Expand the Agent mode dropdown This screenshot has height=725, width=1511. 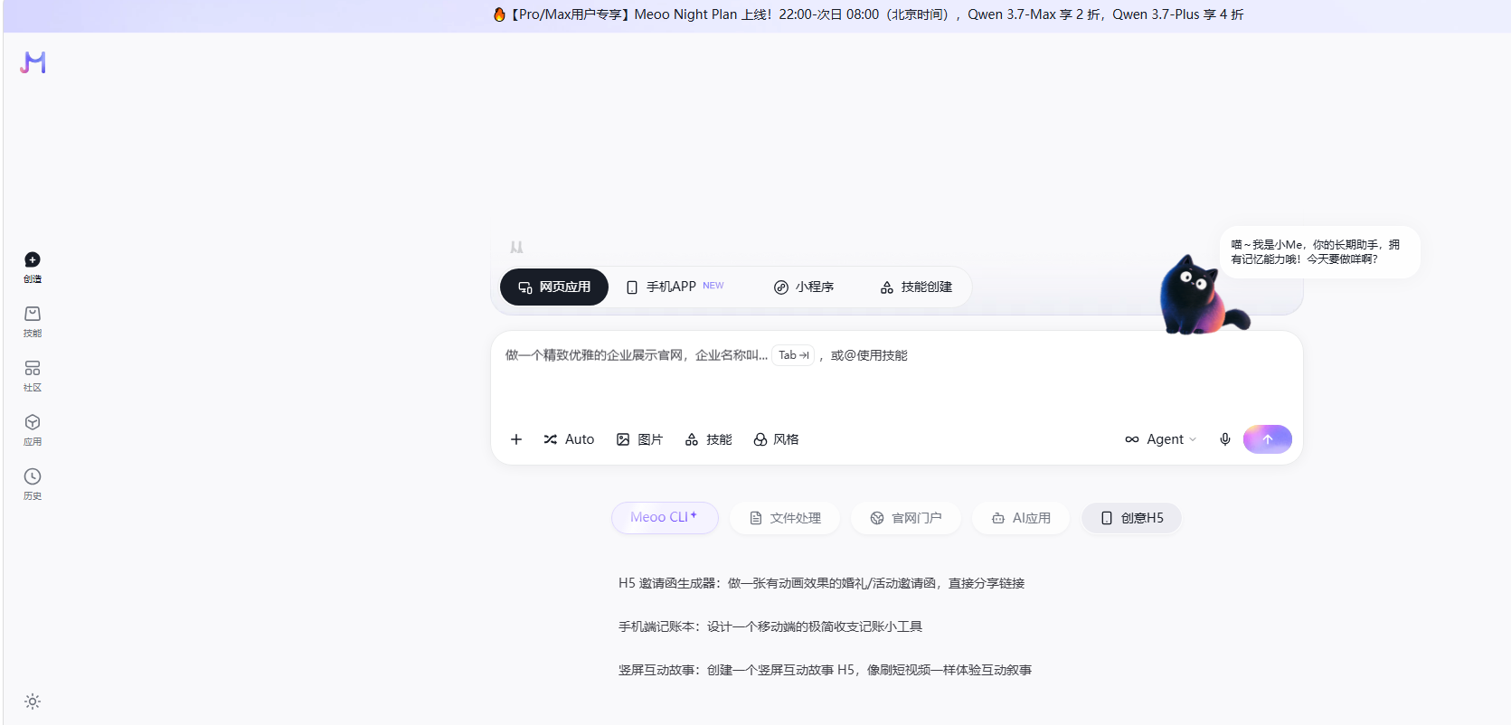1161,439
